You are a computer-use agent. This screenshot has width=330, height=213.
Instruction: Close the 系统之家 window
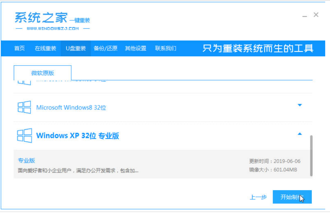(316, 15)
